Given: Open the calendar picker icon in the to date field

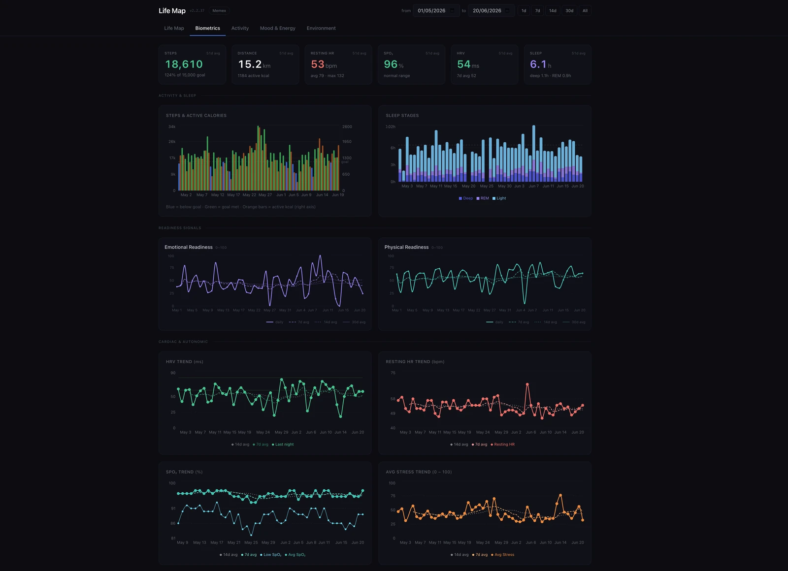Looking at the screenshot, I should [x=507, y=10].
